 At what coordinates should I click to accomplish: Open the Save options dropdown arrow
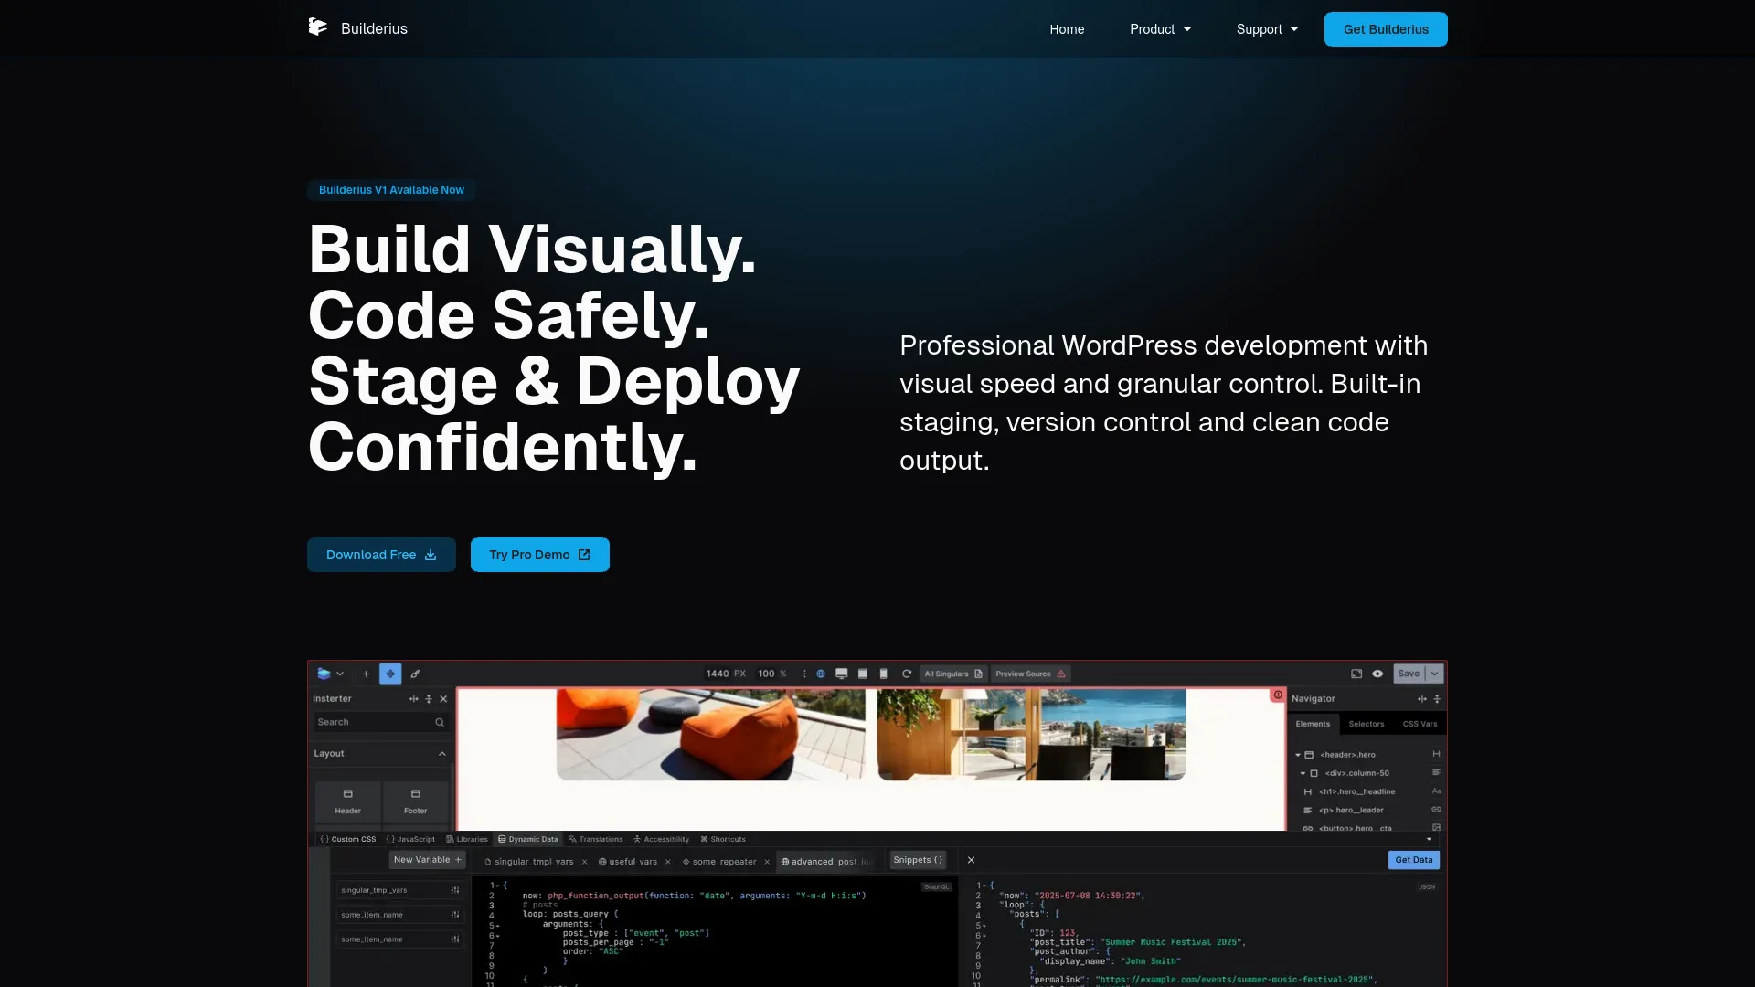pos(1435,674)
